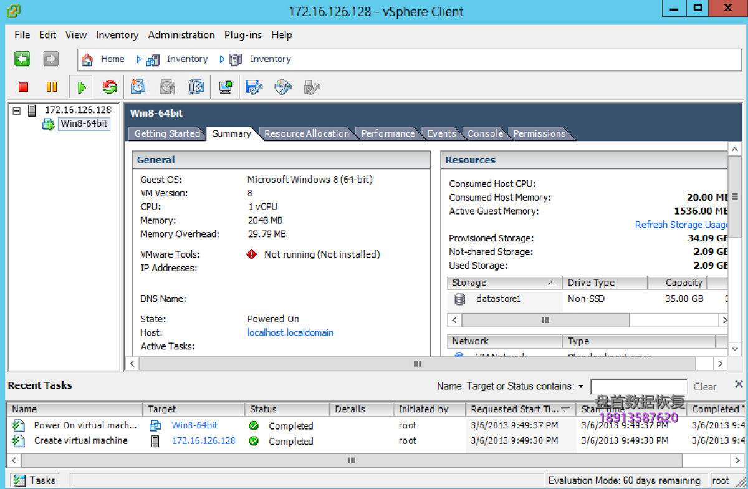Click the floppy drive connect icon
Image resolution: width=748 pixels, height=489 pixels.
(254, 87)
